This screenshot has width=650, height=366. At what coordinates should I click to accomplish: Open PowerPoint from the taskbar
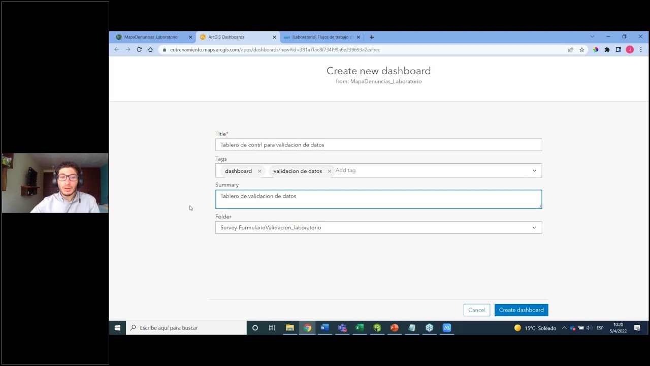[x=395, y=328]
